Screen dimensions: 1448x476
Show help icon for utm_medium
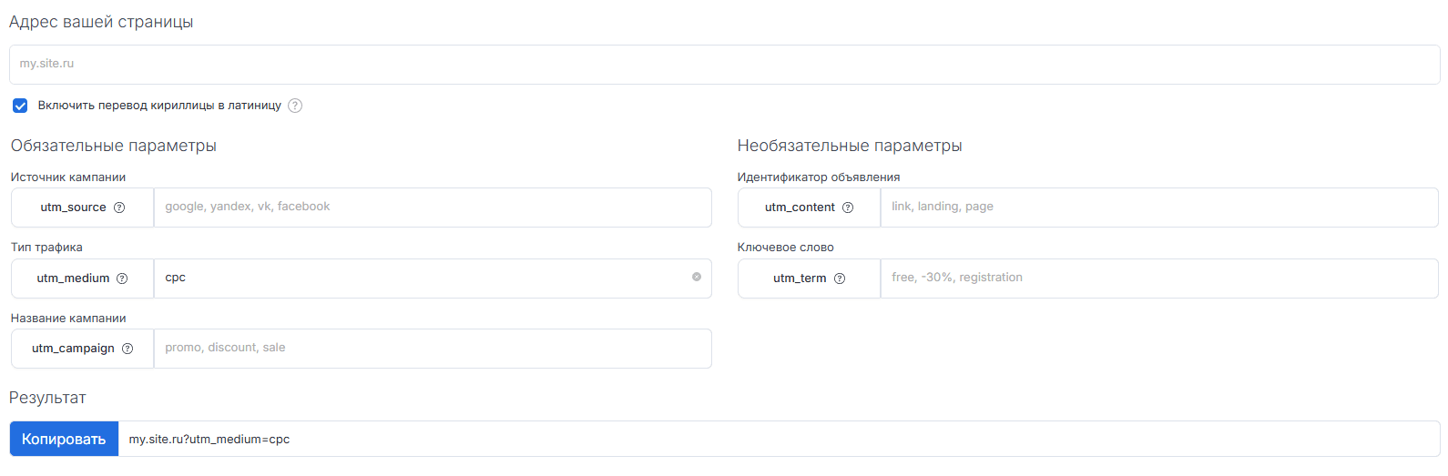[122, 279]
